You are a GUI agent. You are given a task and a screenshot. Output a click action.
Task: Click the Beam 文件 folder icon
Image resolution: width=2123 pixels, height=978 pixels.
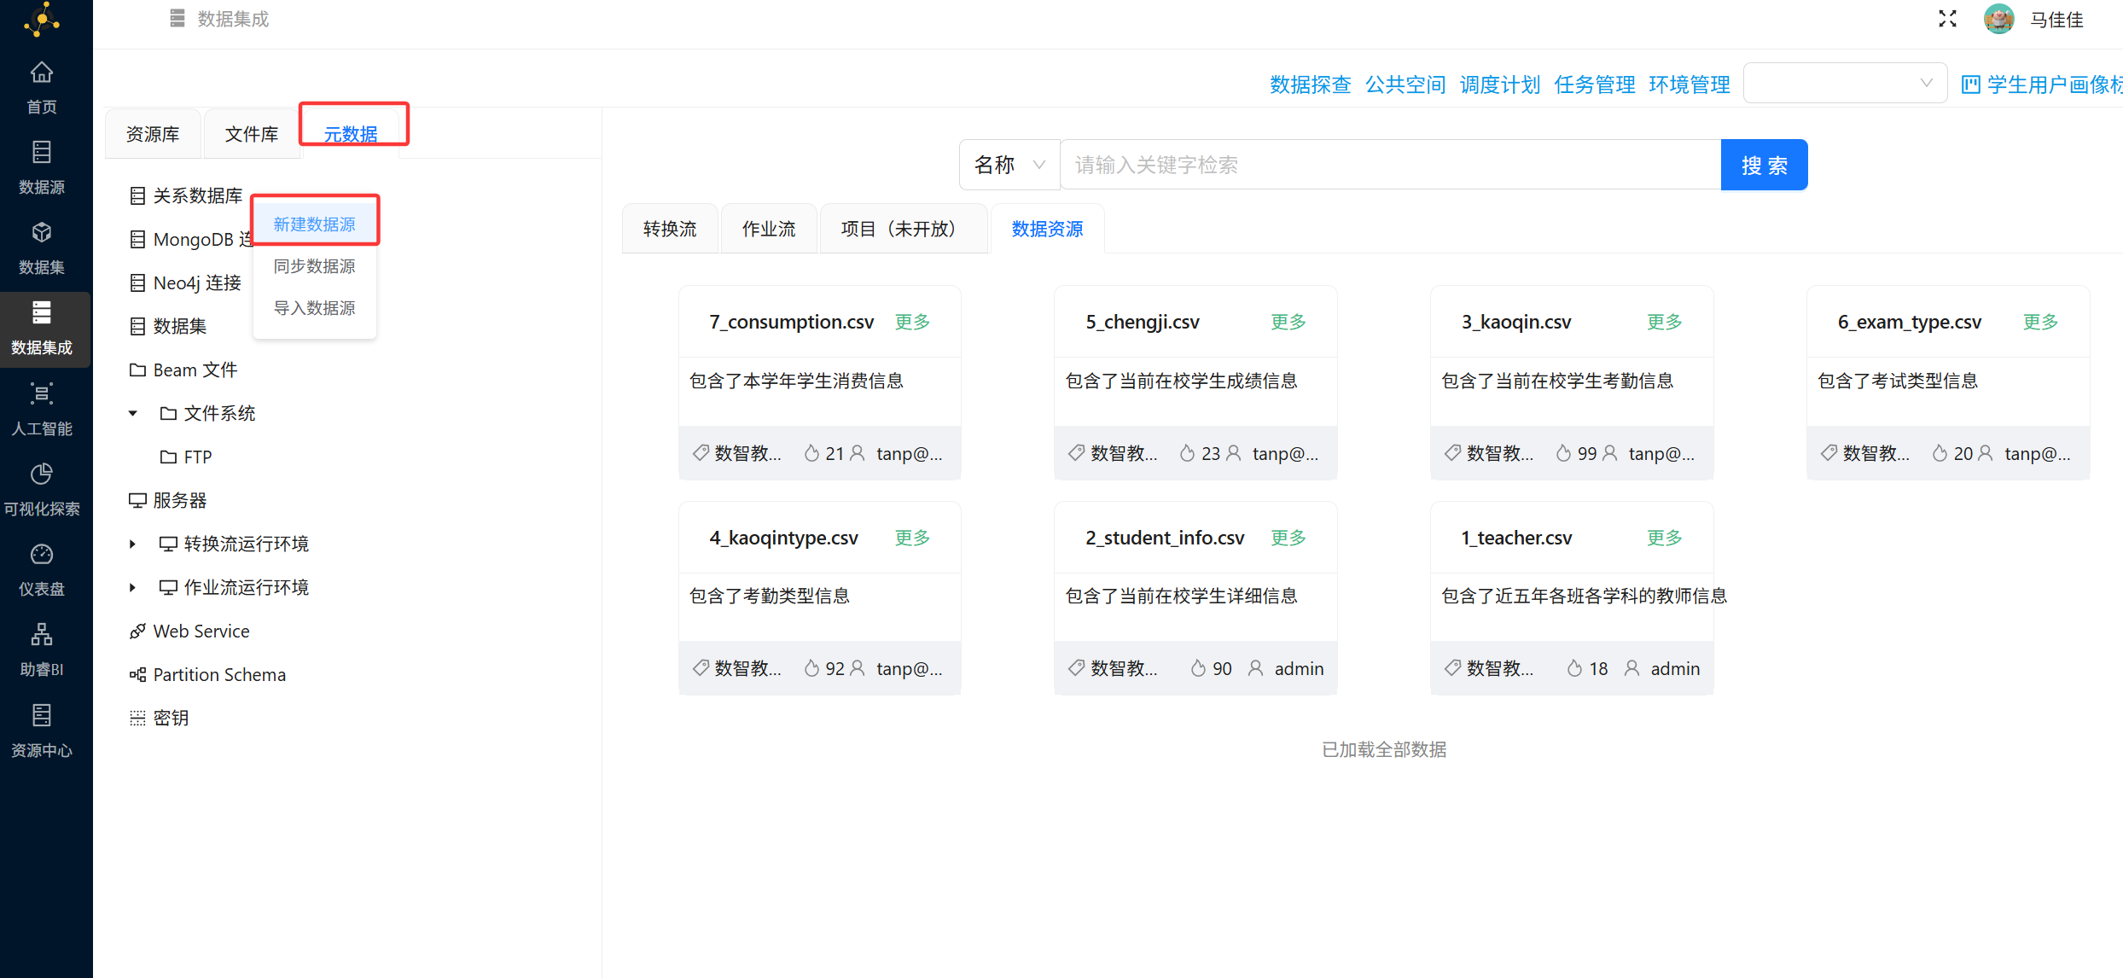click(x=137, y=370)
